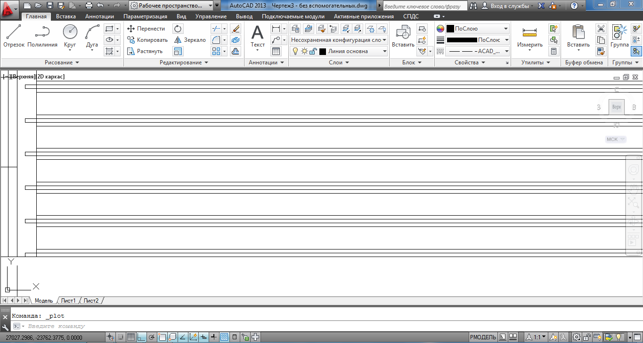
Task: Select the Круг (Circle) tool
Action: click(x=70, y=37)
